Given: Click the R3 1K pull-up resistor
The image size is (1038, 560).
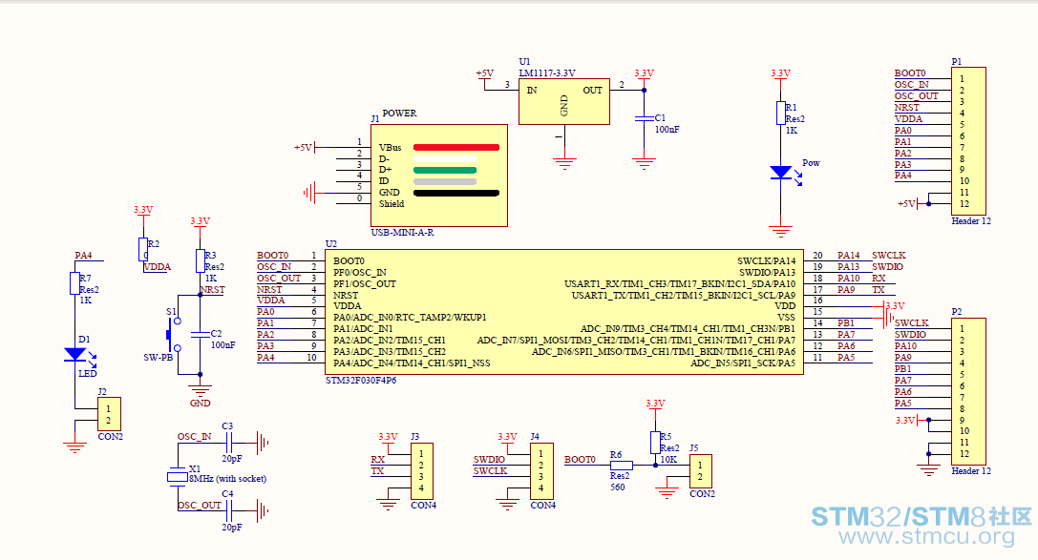Looking at the screenshot, I should (200, 260).
